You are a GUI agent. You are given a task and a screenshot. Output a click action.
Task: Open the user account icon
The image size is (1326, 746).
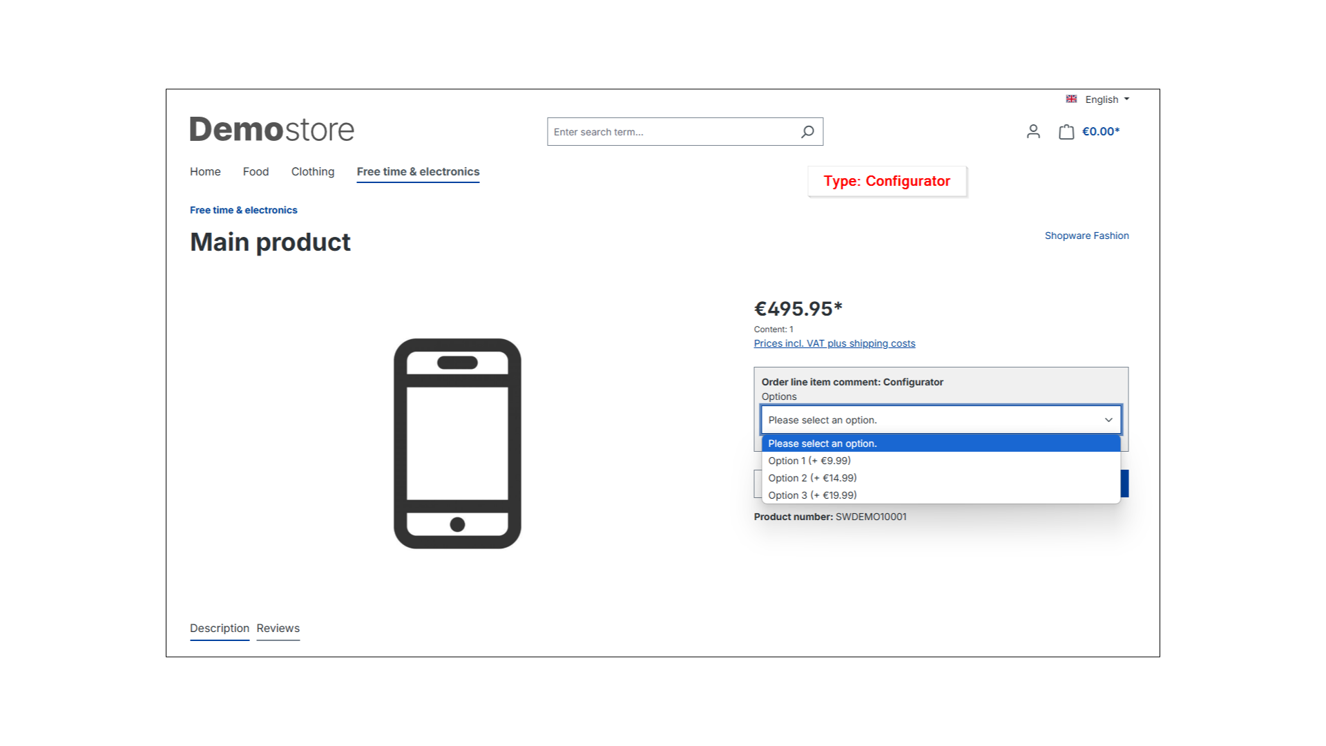pyautogui.click(x=1033, y=131)
